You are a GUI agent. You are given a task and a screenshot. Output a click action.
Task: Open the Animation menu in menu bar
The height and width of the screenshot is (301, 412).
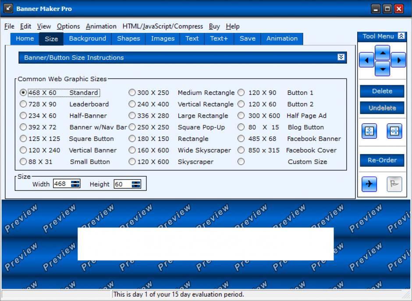pyautogui.click(x=101, y=26)
